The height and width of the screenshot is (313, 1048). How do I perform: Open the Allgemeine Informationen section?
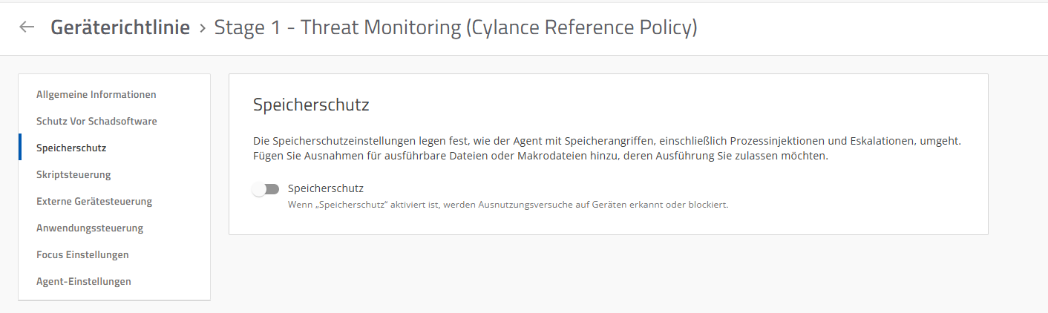(x=96, y=95)
